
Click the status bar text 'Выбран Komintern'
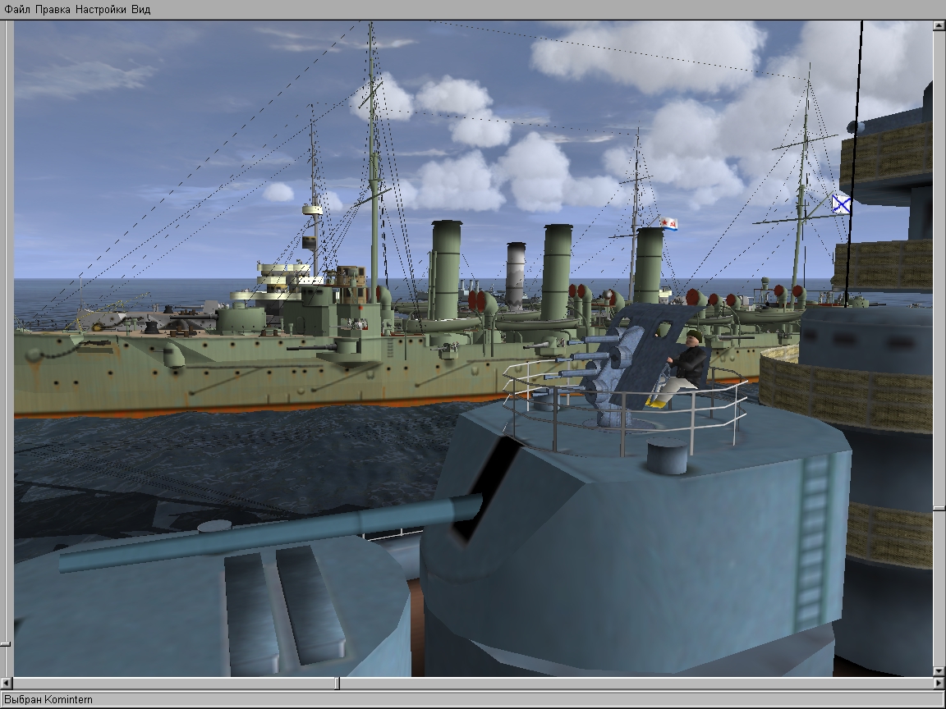tap(49, 699)
